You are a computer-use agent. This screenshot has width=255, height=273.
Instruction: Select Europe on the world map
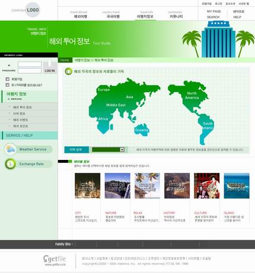(104, 90)
